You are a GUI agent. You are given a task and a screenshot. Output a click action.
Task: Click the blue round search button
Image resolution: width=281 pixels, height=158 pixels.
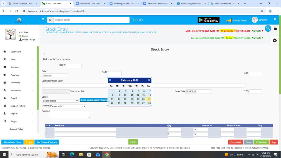(x=268, y=28)
